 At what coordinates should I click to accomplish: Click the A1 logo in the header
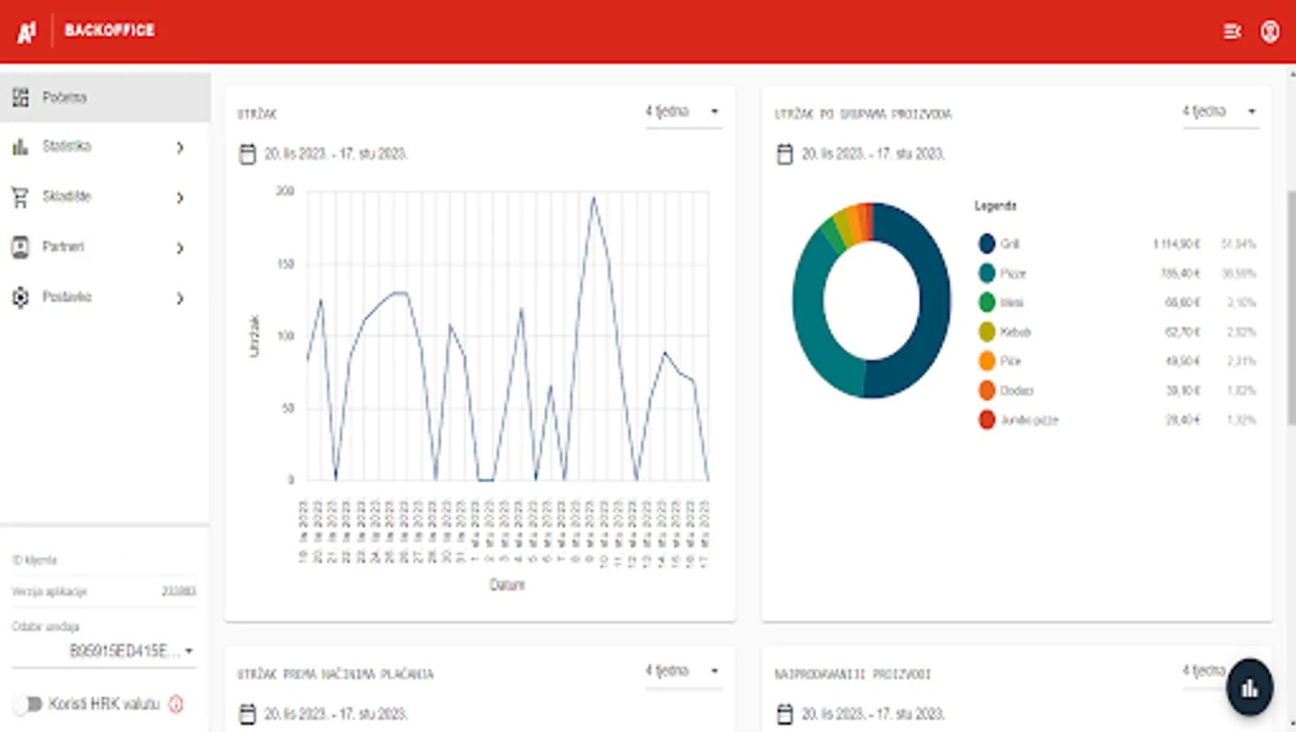(x=27, y=32)
